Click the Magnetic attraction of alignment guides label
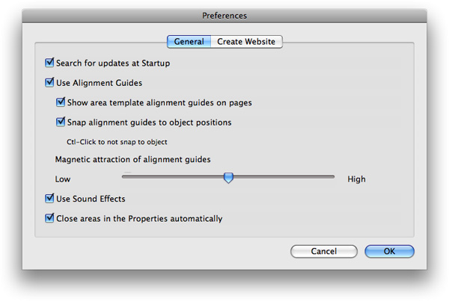449x301 pixels. (133, 159)
